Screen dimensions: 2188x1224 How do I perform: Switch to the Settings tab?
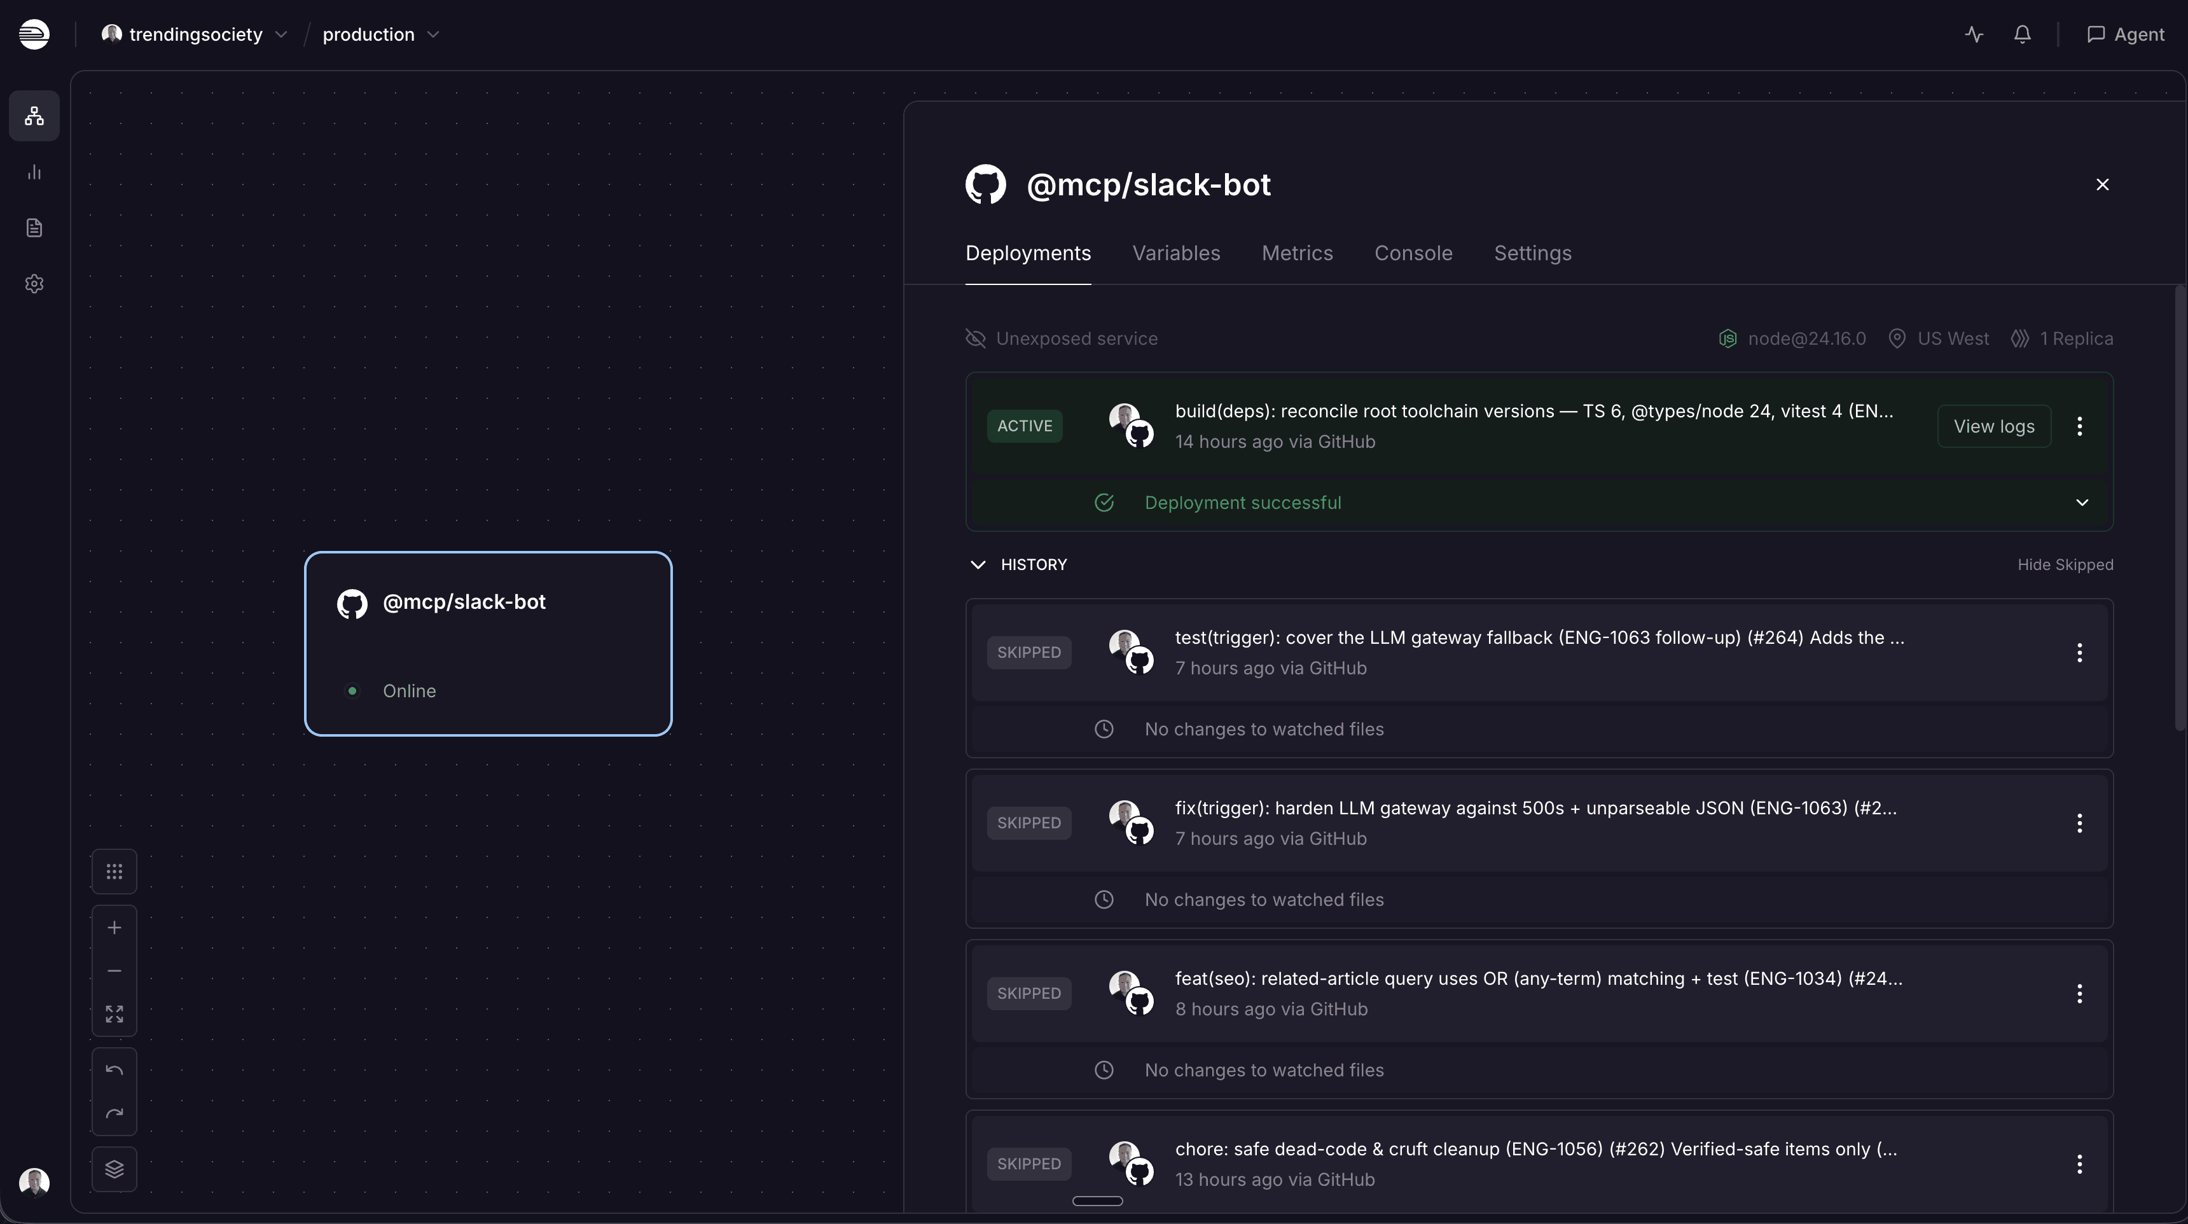tap(1533, 253)
